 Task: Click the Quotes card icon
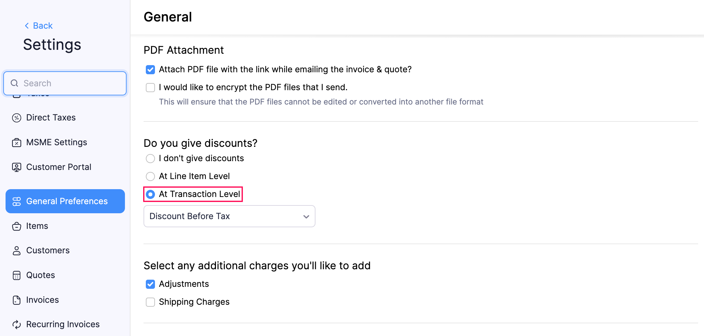pos(17,275)
